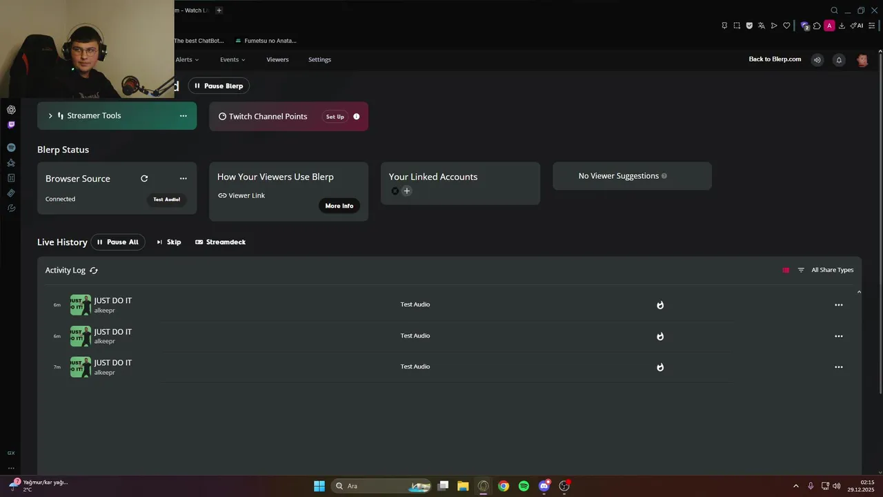
Task: Click the linked X account icon
Action: coord(395,191)
